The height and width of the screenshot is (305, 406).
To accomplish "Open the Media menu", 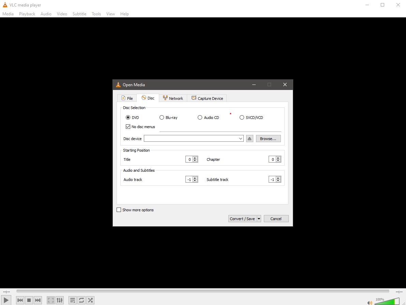I will pyautogui.click(x=8, y=14).
